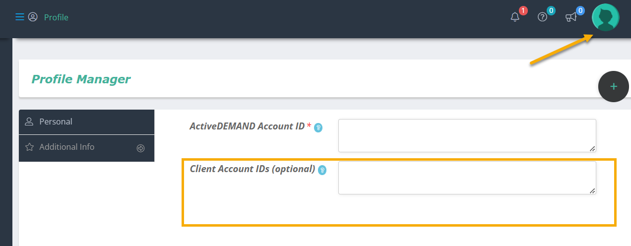
Task: Open notifications bell icon
Action: (x=515, y=17)
